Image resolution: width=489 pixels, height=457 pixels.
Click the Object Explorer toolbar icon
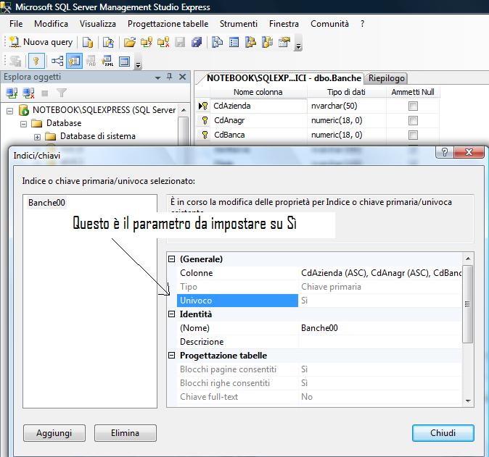click(250, 42)
